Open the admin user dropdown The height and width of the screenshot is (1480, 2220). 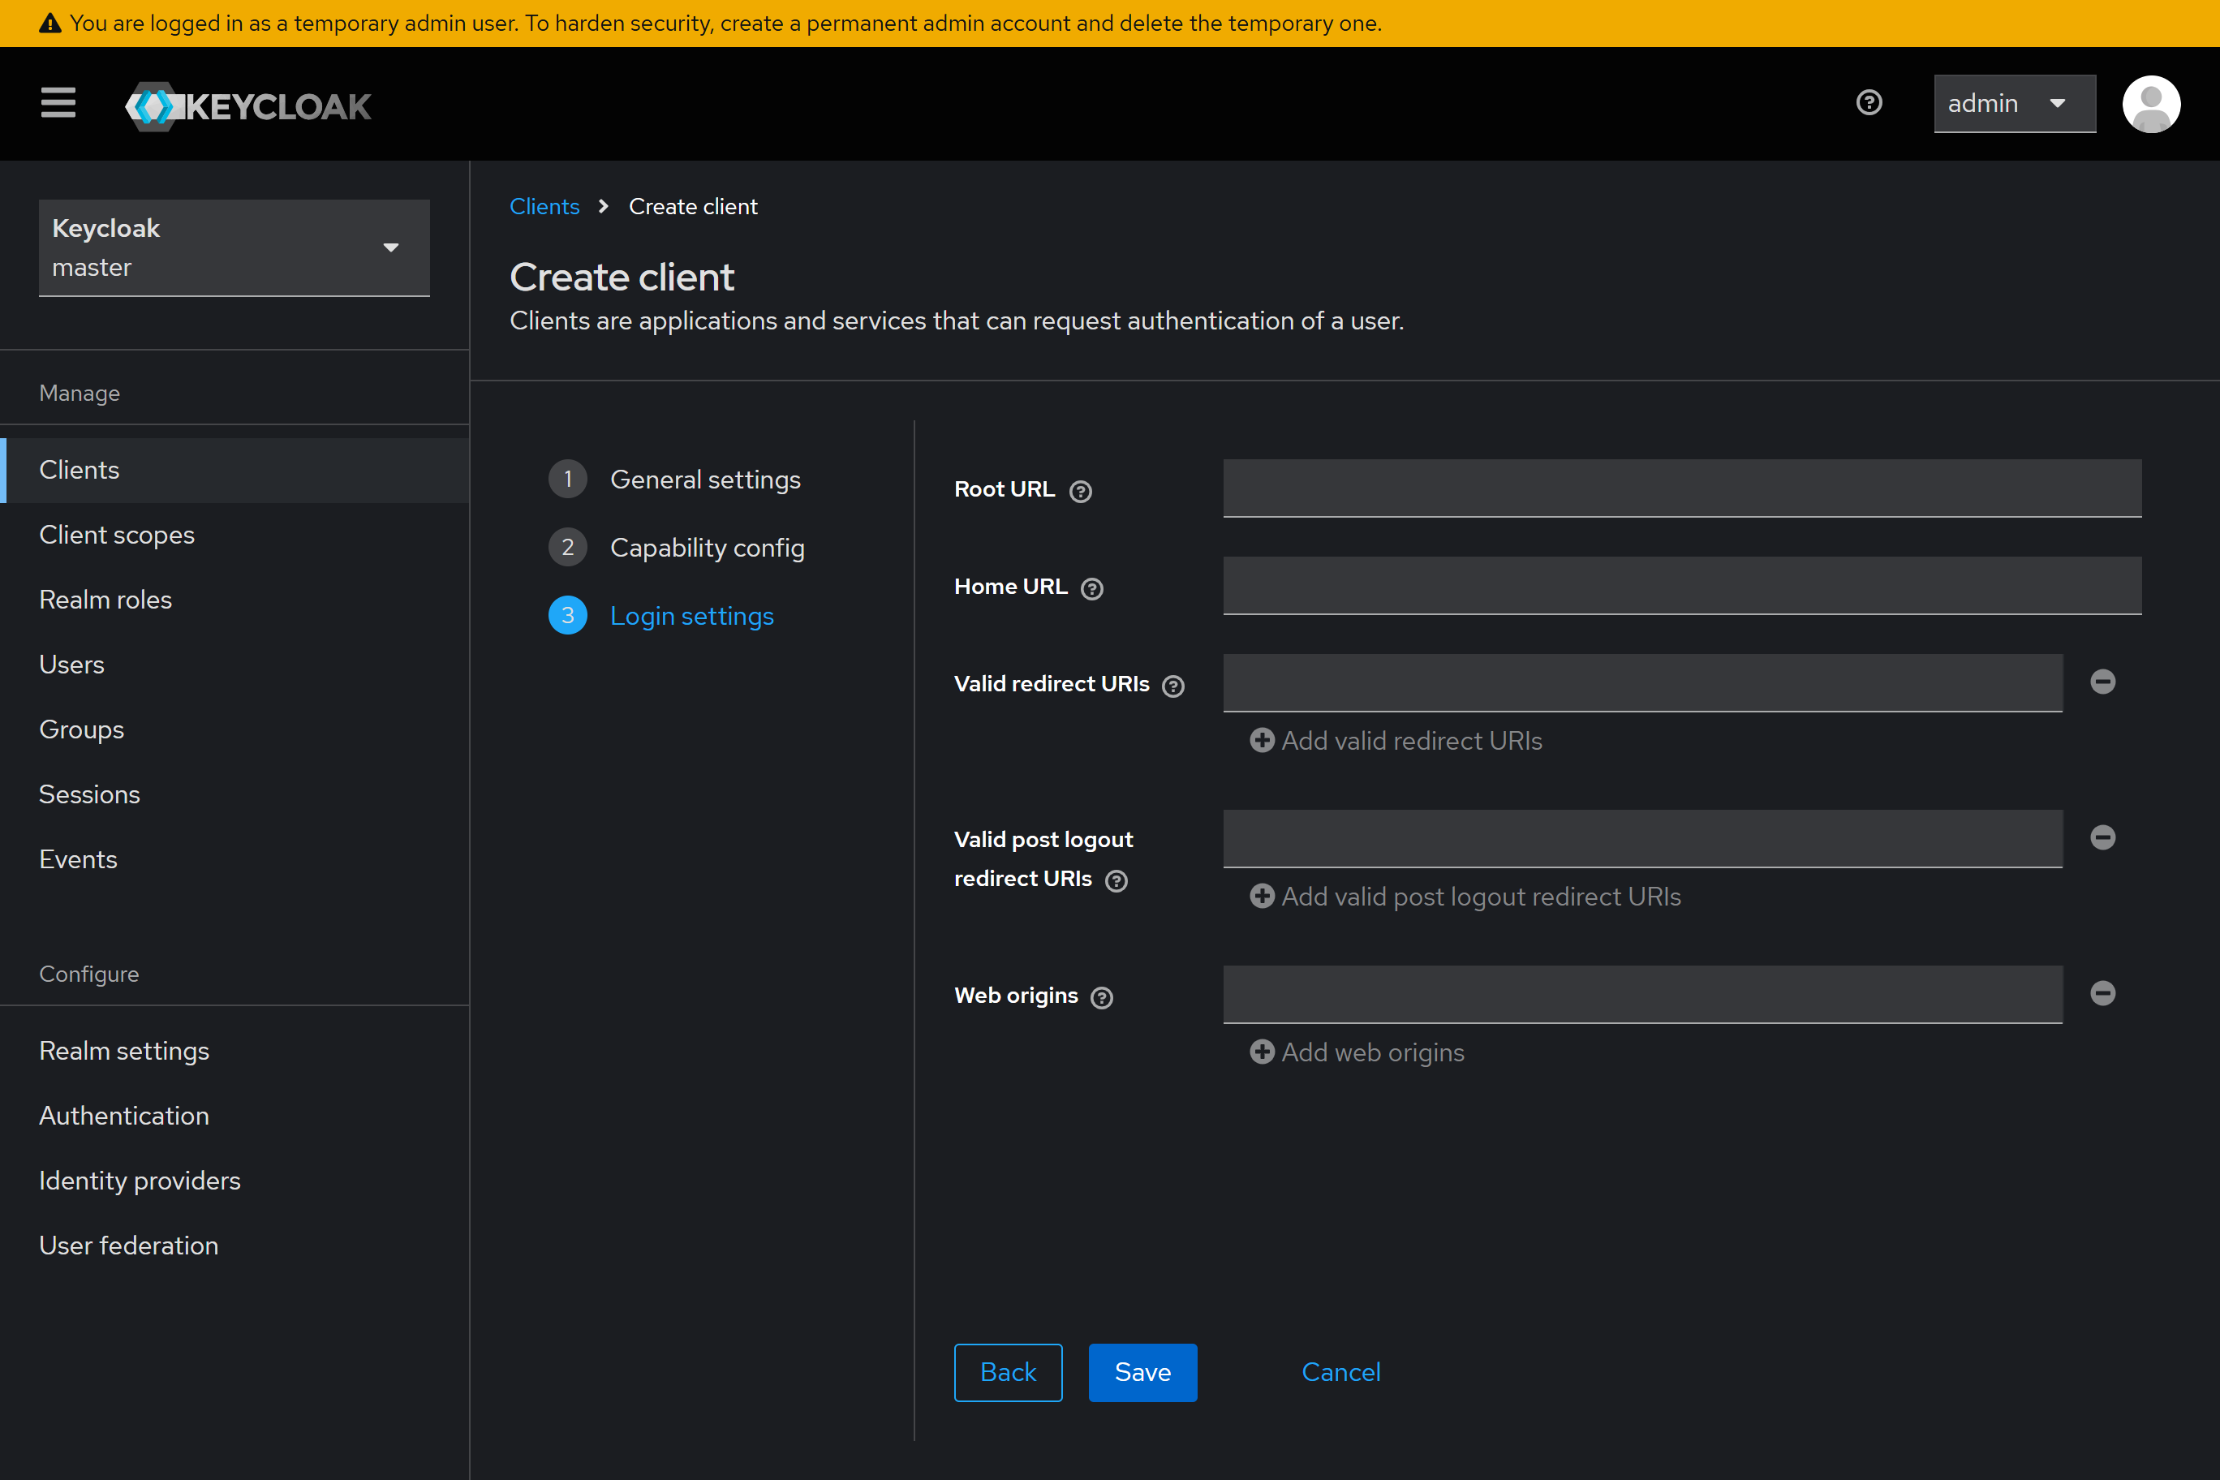pyautogui.click(x=2014, y=104)
